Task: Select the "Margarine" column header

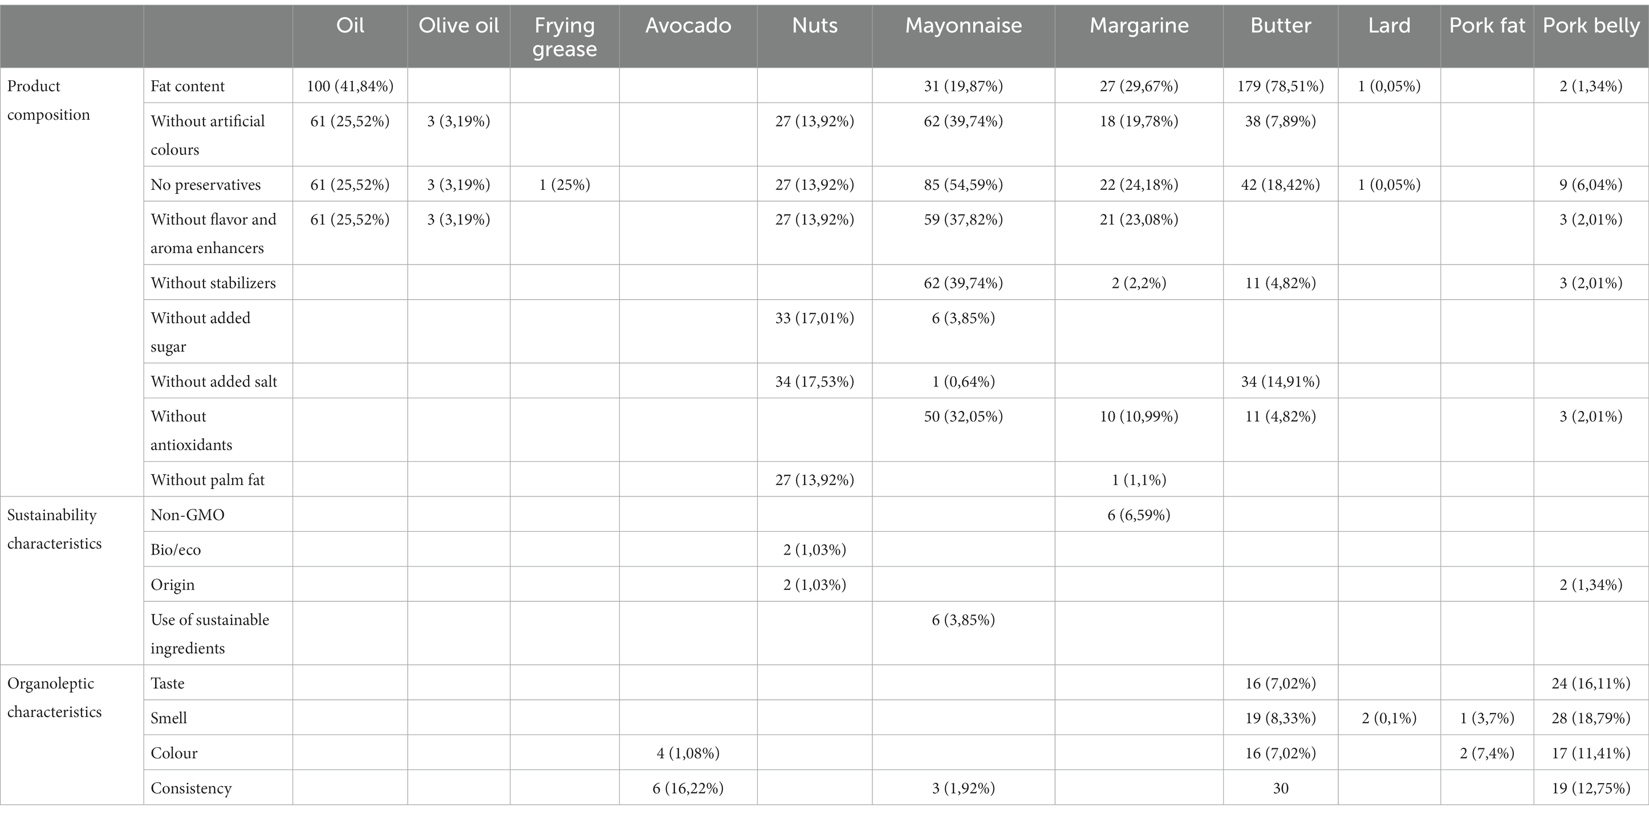Action: 1139,26
